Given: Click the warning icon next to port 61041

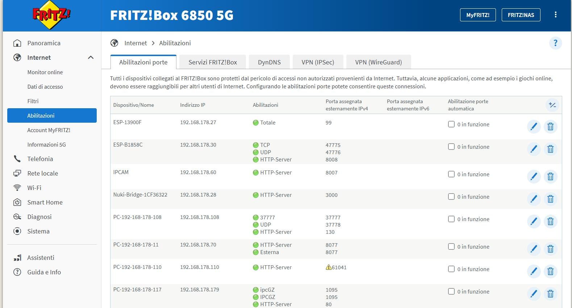Looking at the screenshot, I should click(x=329, y=267).
